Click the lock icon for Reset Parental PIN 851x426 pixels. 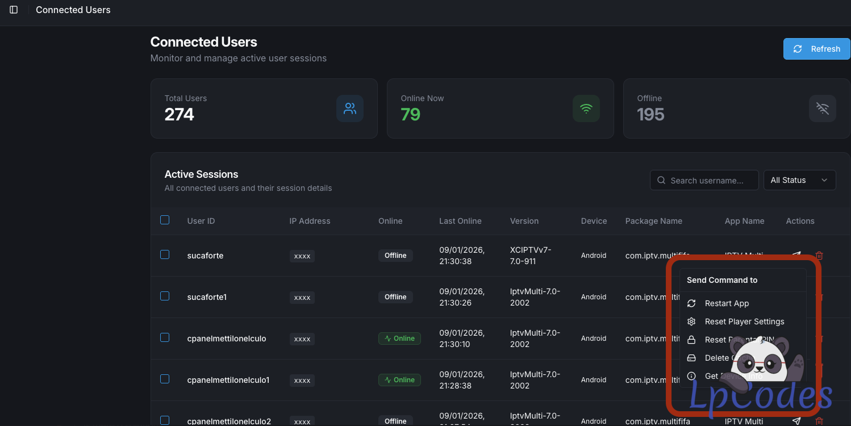click(x=691, y=340)
